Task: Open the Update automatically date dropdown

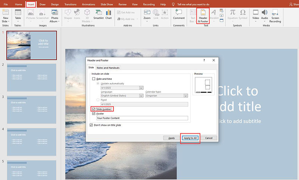Action: tap(141, 88)
